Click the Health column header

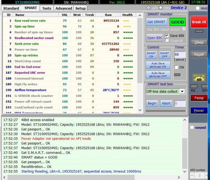coord(128,15)
